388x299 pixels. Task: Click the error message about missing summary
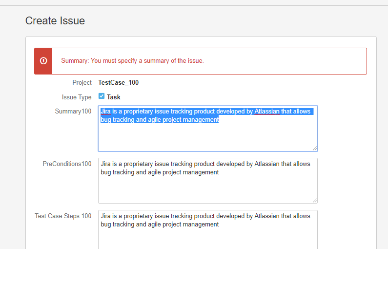click(x=132, y=61)
